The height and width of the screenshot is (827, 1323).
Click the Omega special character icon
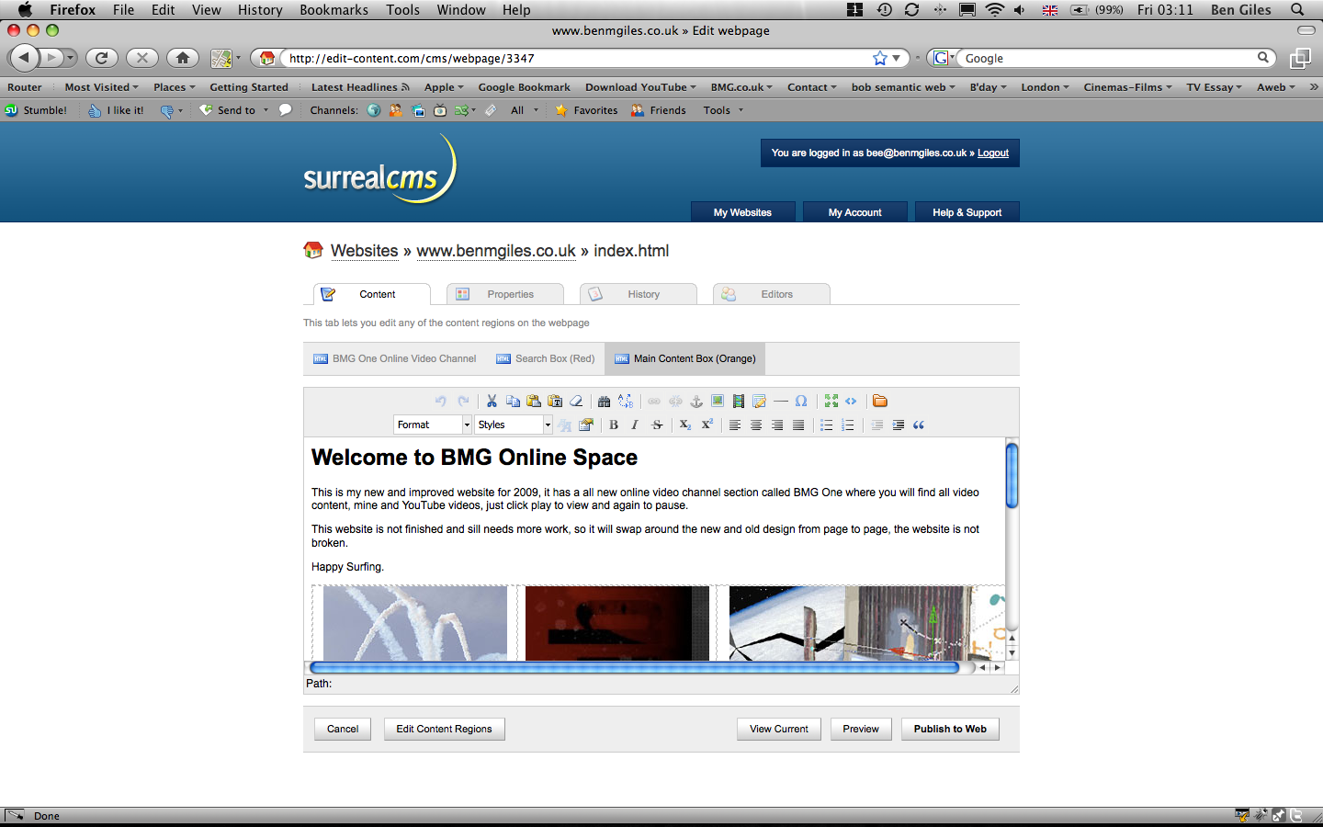click(x=801, y=401)
